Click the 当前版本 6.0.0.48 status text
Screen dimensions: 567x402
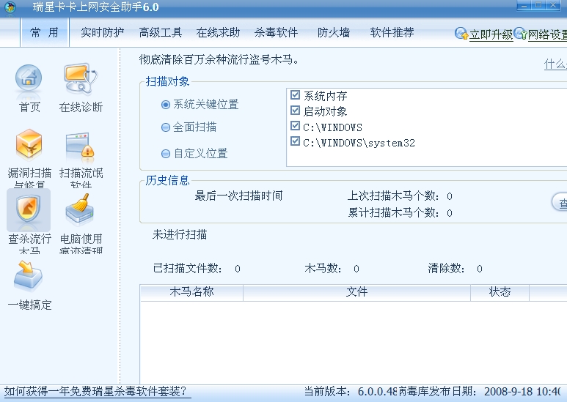click(351, 392)
